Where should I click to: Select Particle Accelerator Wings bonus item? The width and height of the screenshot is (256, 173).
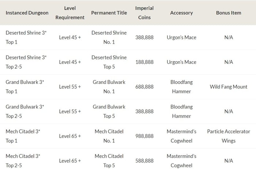point(229,136)
